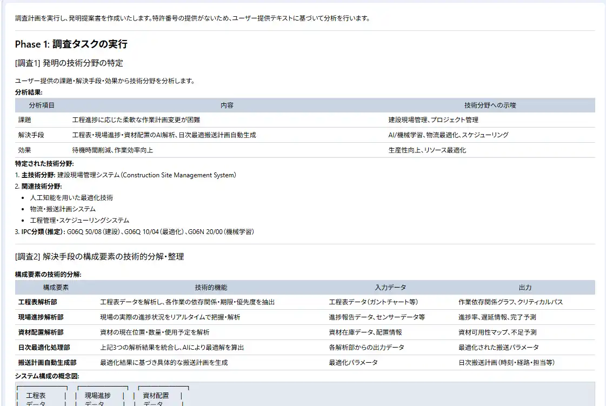The width and height of the screenshot is (606, 406).
Task: Select the "[調査2] 解決手段の構成要素" subheading
Action: point(99,257)
